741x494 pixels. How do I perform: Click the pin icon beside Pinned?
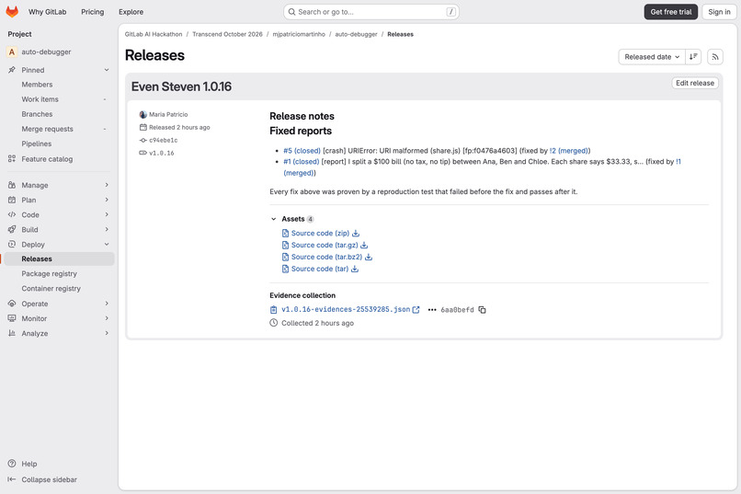[x=12, y=70]
